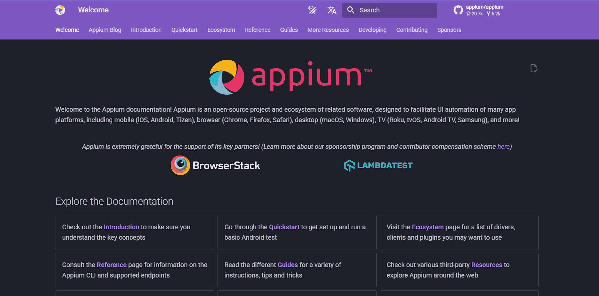Open the Reference link in card
The width and height of the screenshot is (599, 296).
(x=112, y=265)
